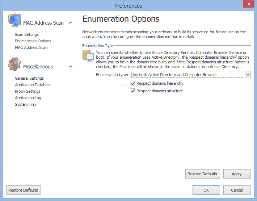
Task: Open MAC Address Scan sub-page
Action: point(31,47)
